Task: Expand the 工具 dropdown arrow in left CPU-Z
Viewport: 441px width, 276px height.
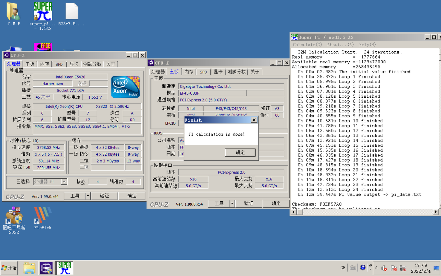Action: click(88, 196)
